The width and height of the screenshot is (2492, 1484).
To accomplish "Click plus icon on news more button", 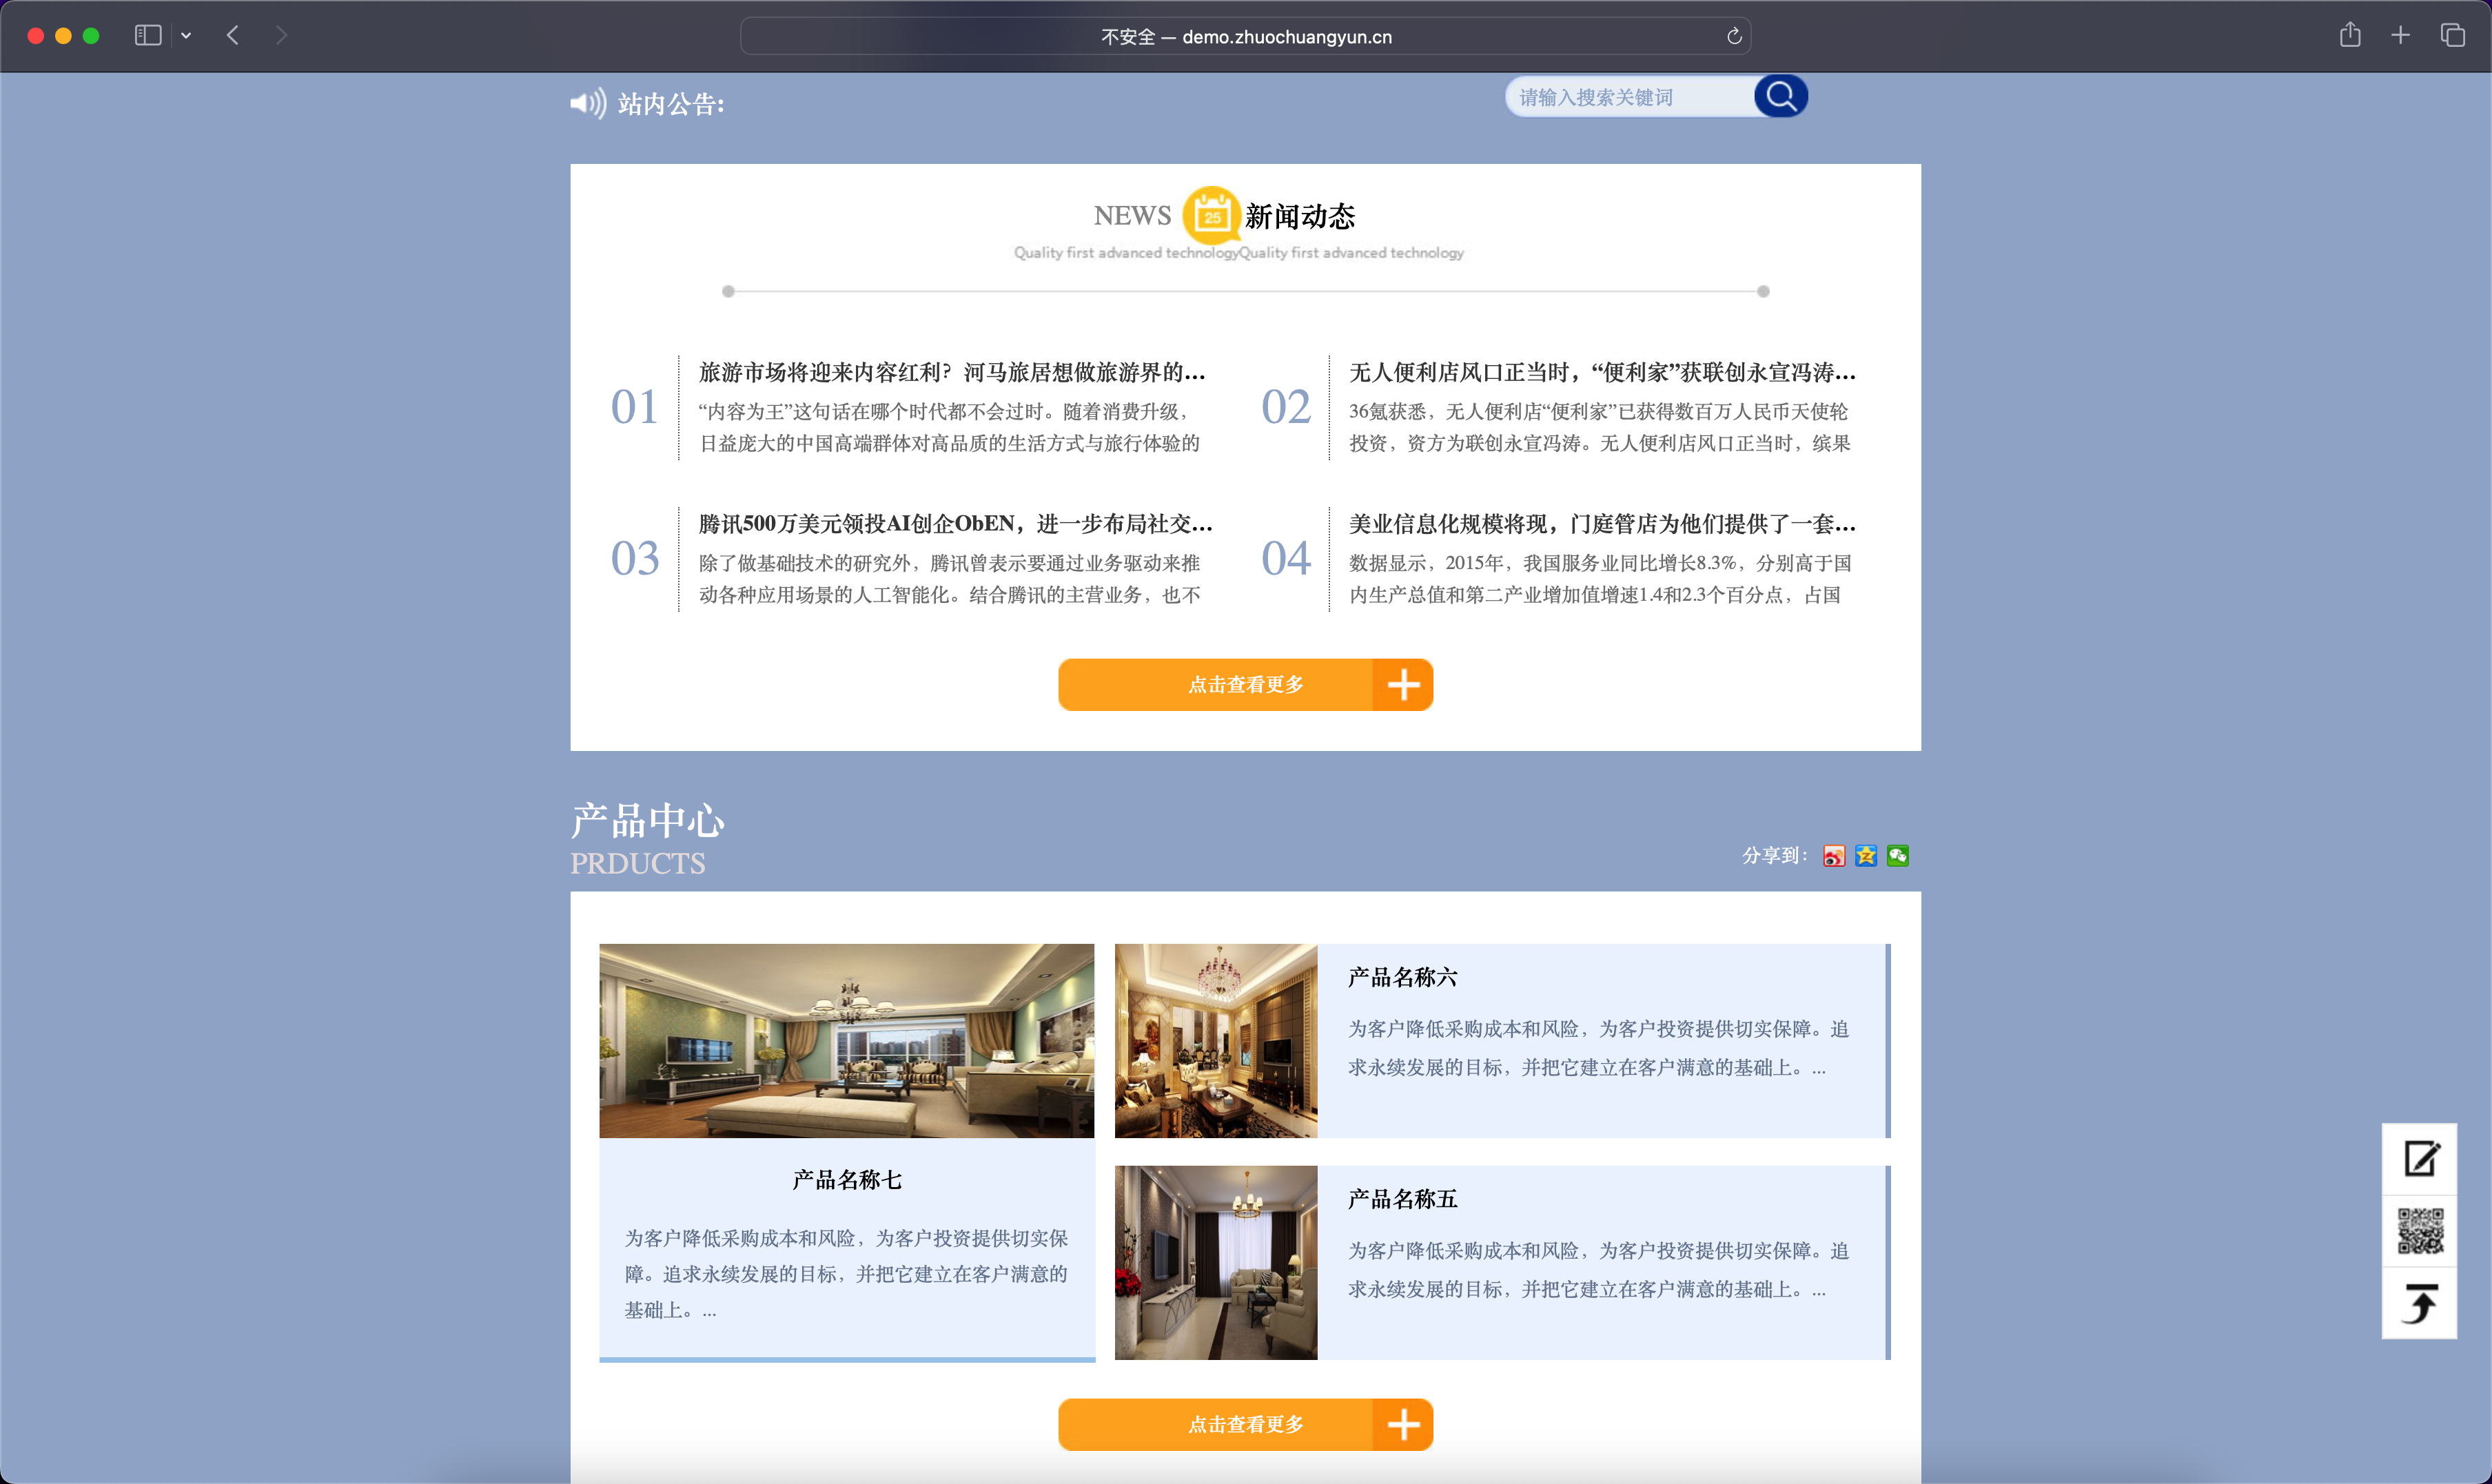I will [x=1403, y=685].
